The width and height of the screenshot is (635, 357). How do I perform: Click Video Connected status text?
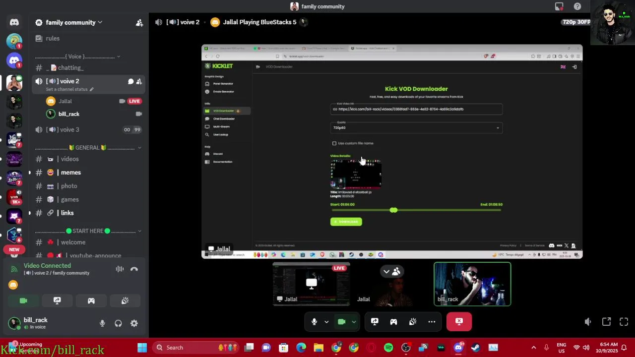tap(47, 266)
